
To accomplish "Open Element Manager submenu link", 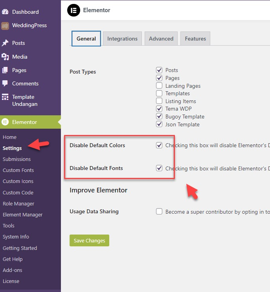I will [x=22, y=215].
